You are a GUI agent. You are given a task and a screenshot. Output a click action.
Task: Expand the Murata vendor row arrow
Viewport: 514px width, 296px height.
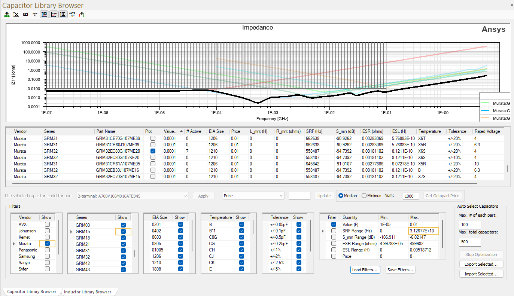tap(14, 244)
